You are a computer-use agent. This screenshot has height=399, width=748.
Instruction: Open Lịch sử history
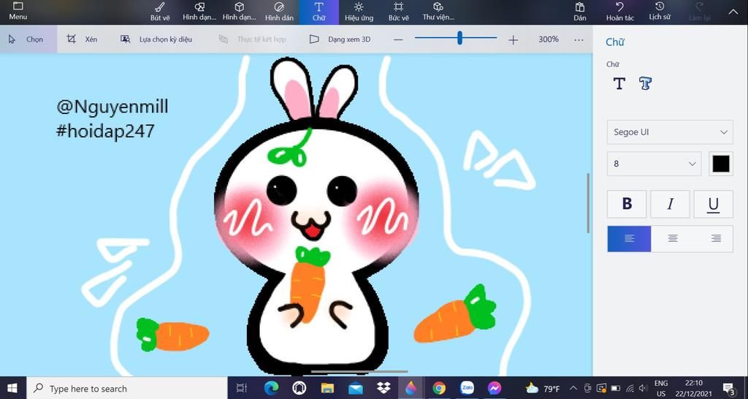coord(660,12)
